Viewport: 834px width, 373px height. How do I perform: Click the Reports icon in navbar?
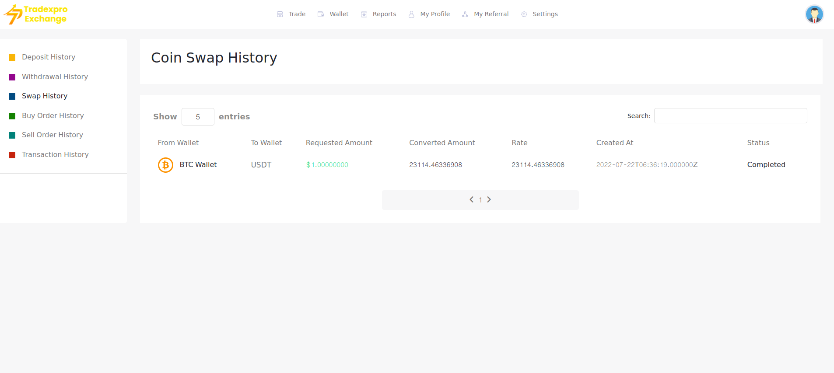tap(364, 14)
